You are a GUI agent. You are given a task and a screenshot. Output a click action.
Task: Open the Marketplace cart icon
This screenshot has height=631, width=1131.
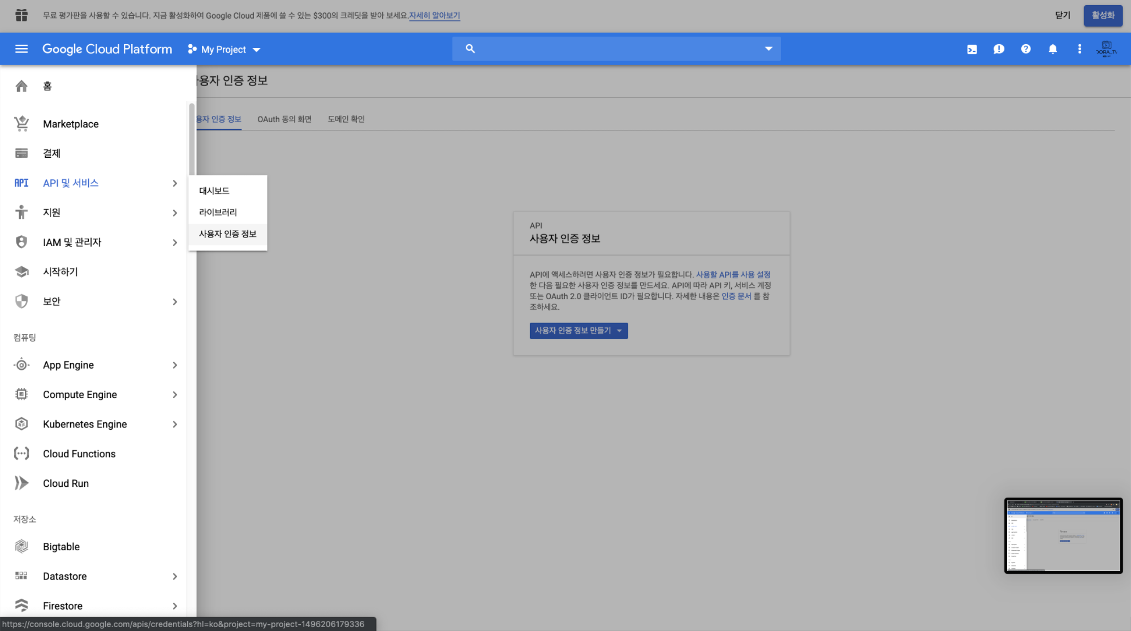tap(21, 124)
